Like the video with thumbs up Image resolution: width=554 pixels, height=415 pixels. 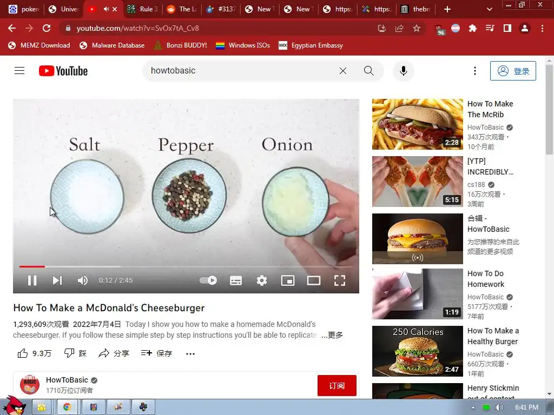point(35,353)
